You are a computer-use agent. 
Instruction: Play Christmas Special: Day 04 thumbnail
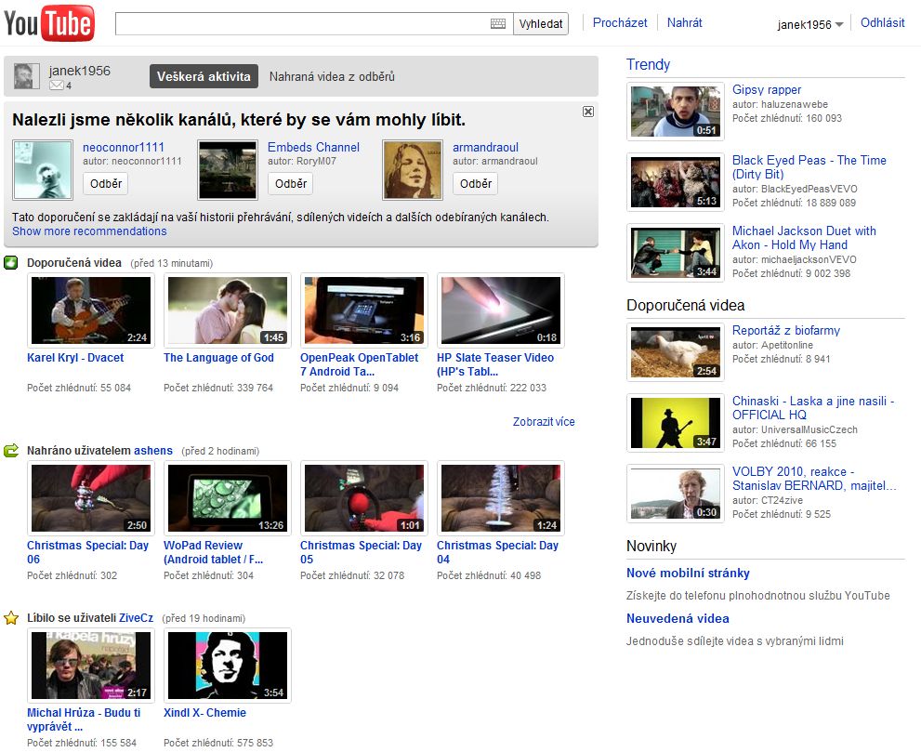[500, 498]
